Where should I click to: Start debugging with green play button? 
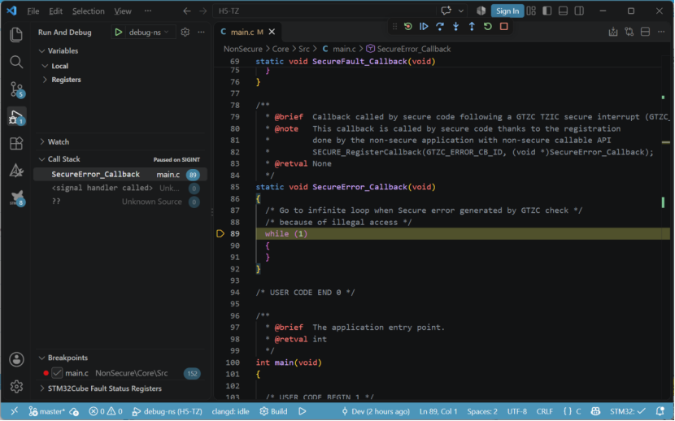[119, 33]
